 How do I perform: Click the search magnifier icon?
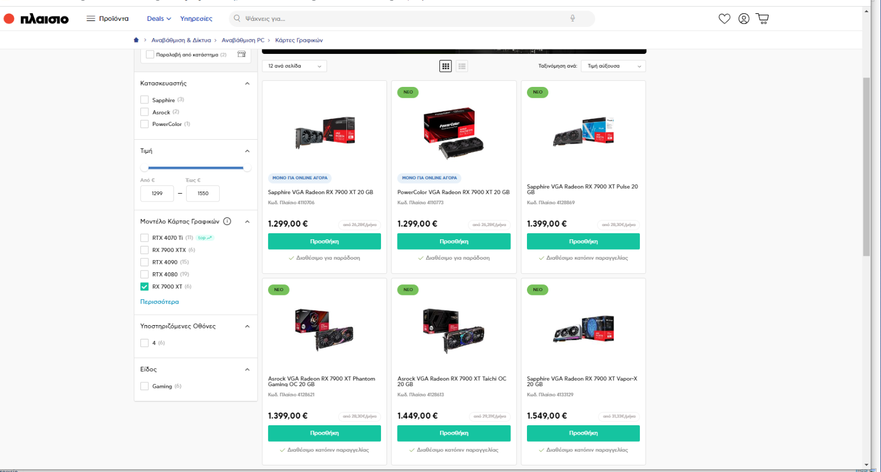[x=237, y=18]
